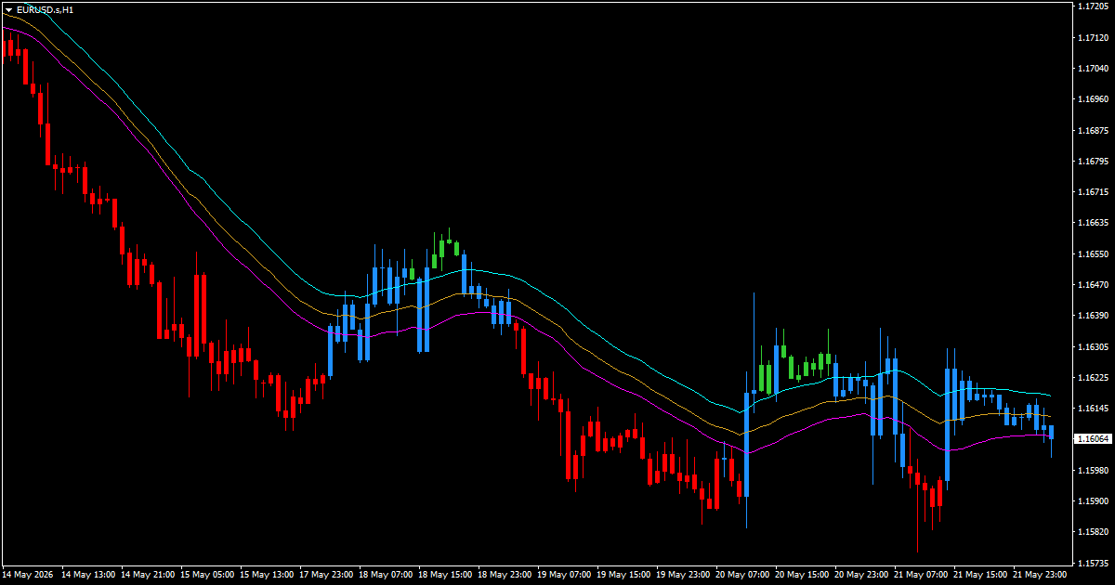This screenshot has height=585, width=1115.
Task: Choose the 1.15900 price axis value
Action: (x=1092, y=501)
